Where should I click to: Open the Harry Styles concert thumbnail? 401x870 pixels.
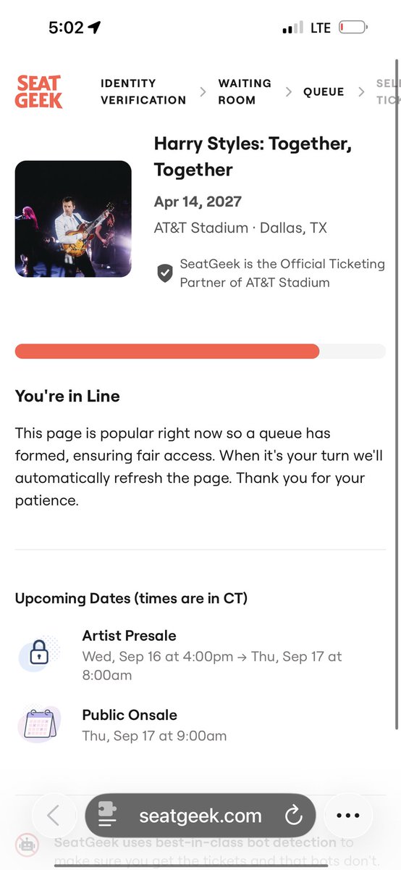tap(73, 219)
